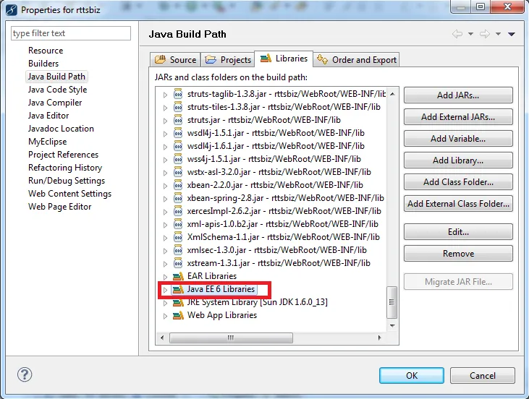Screen dimensions: 529x399
Task: Click the Add JARs... button
Action: click(458, 95)
